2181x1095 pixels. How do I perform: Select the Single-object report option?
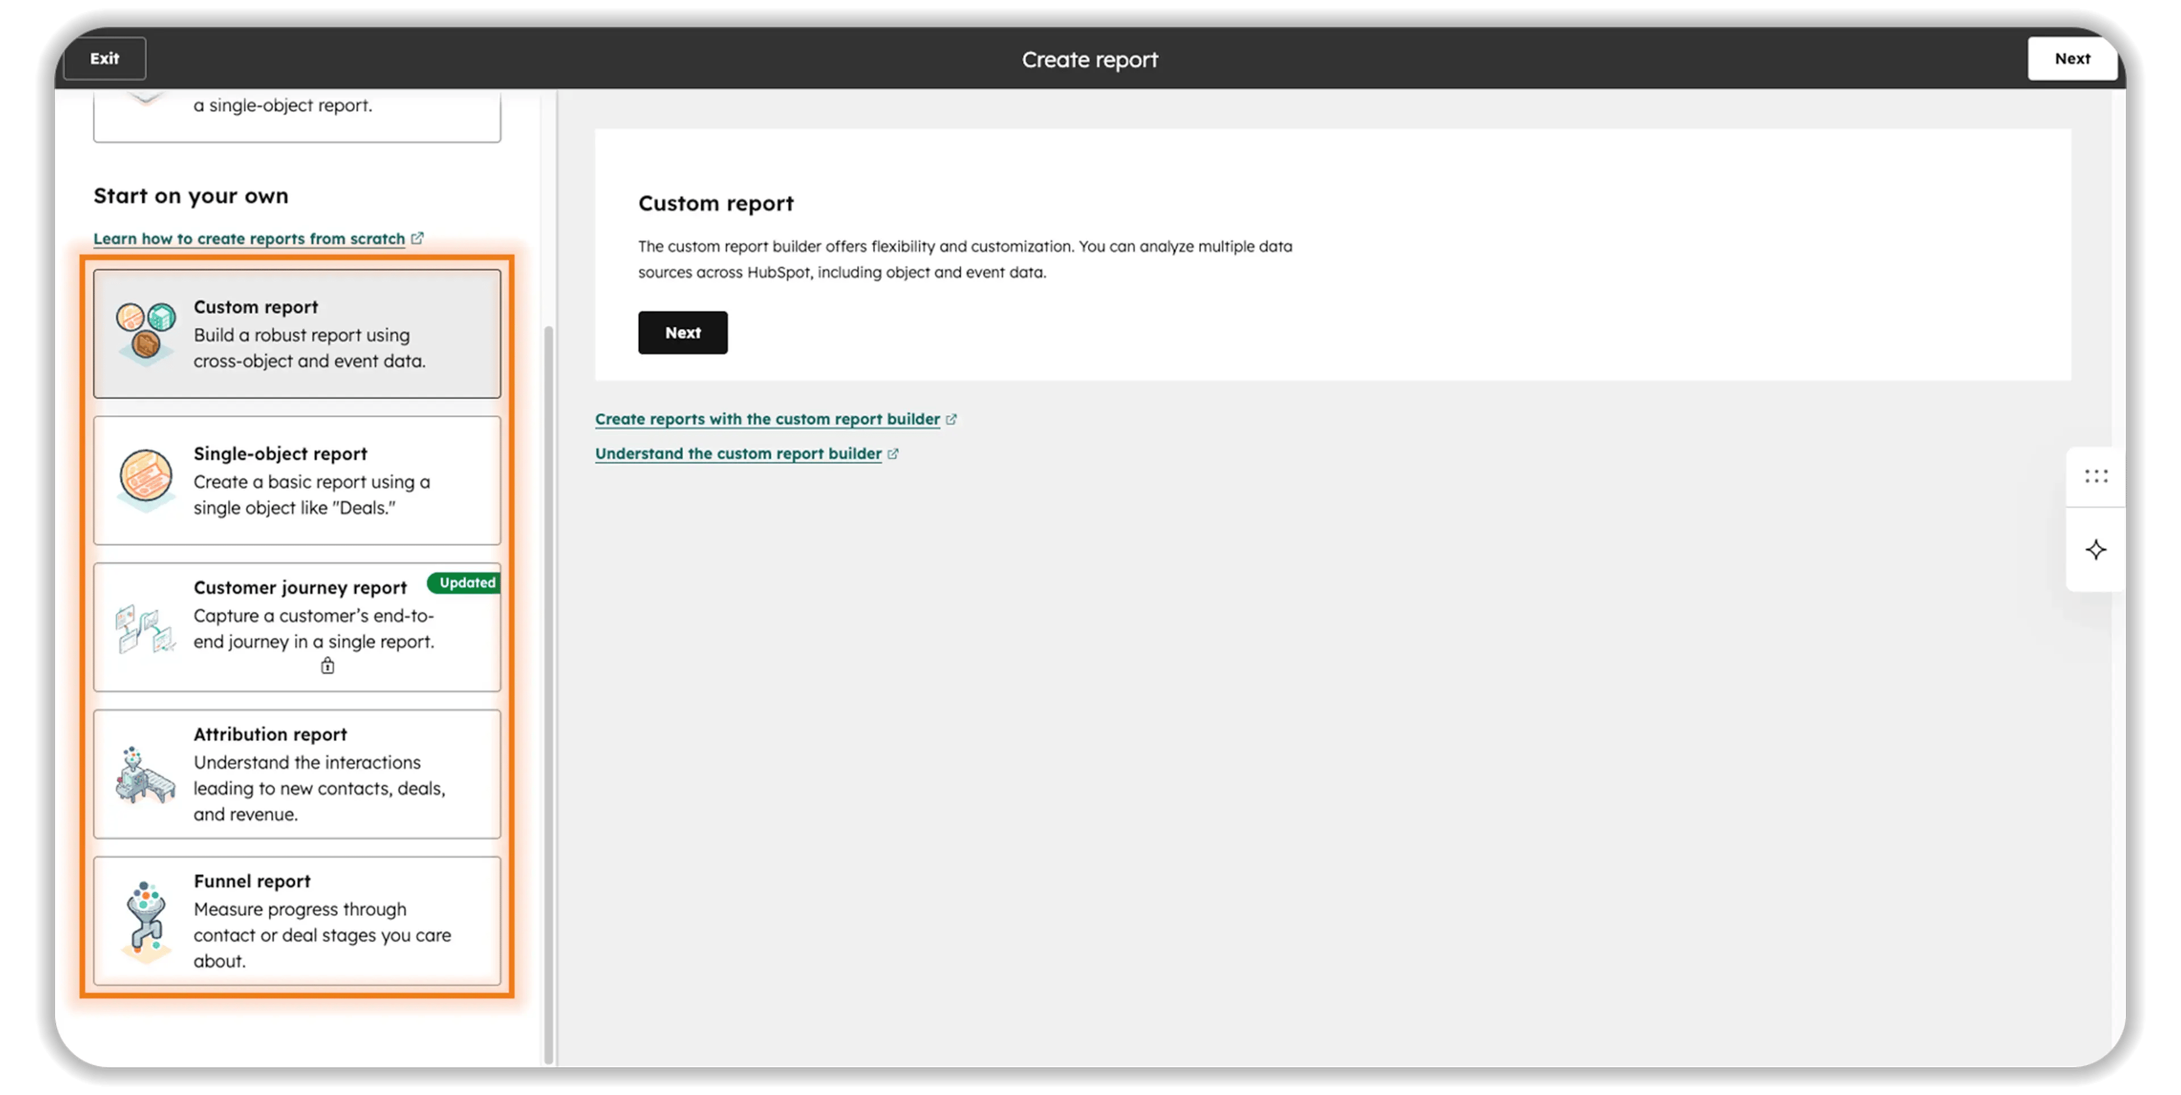pos(296,480)
